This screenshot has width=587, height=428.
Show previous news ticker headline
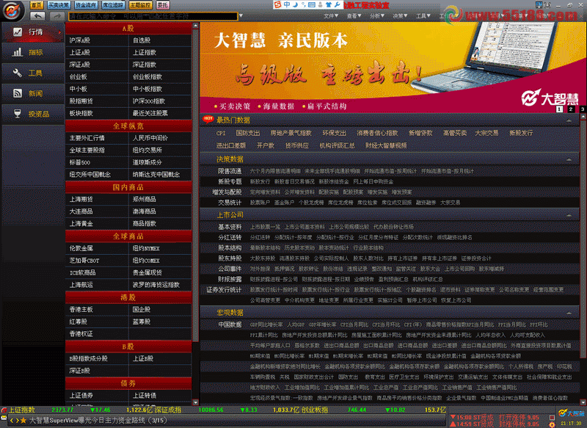tap(12, 421)
